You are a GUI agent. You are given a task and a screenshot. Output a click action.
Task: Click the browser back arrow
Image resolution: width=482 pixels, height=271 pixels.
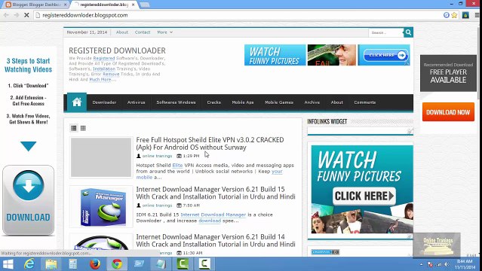(6, 15)
